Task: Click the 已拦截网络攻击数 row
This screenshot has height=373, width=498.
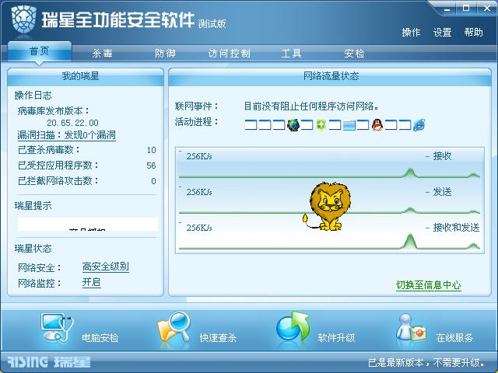Action: [86, 181]
